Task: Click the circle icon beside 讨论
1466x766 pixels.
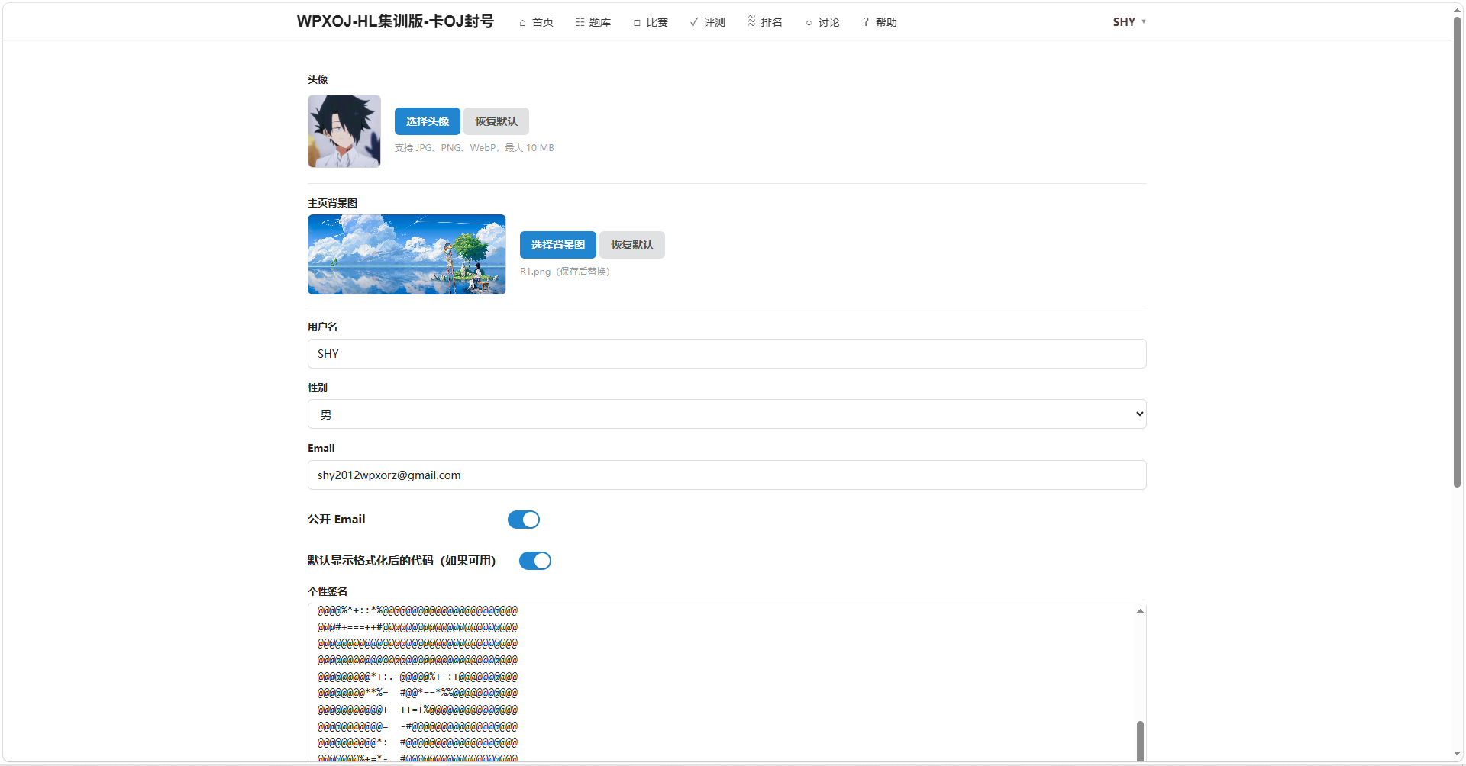Action: click(809, 23)
